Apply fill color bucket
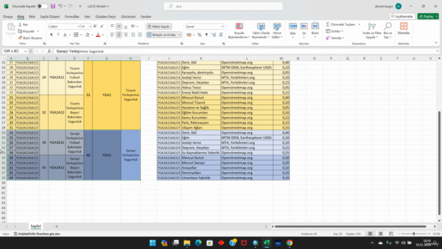Image resolution: width=442 pixels, height=249 pixels. point(88,35)
